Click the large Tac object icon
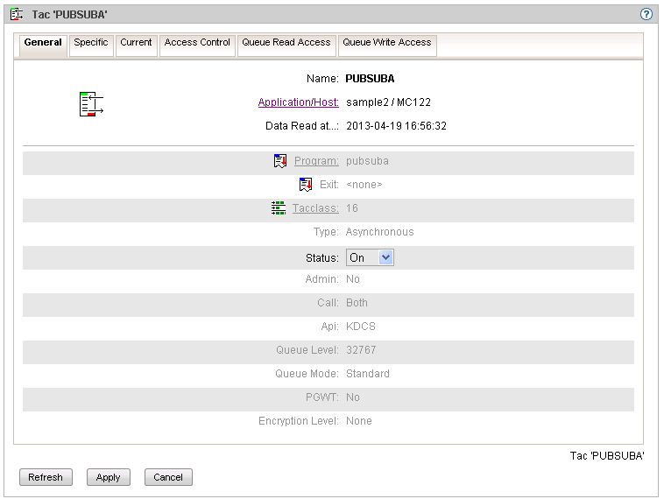This screenshot has height=499, width=664. (x=91, y=103)
